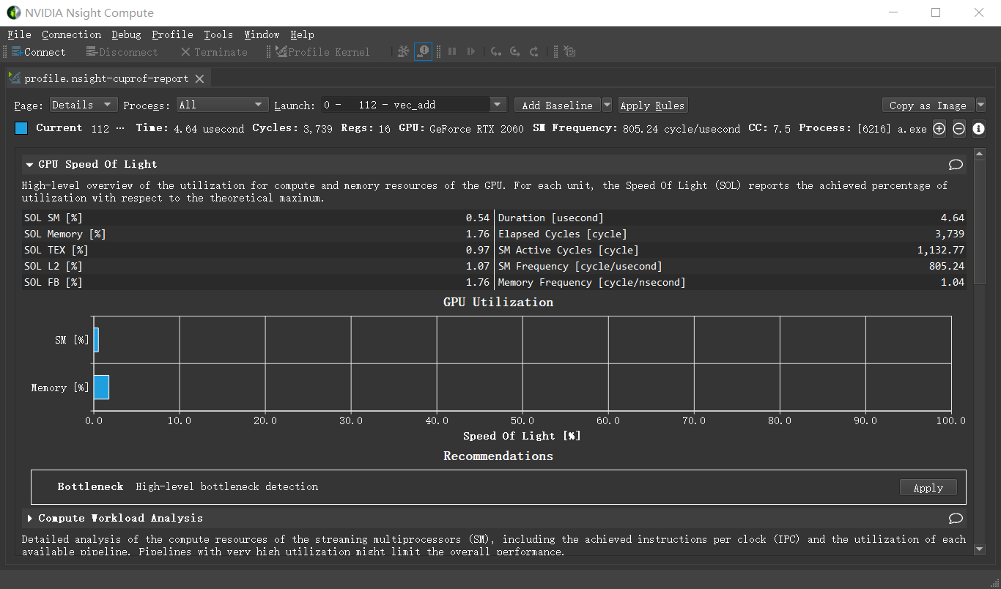Click the SOL Memory [%] row
This screenshot has width=1001, height=589.
pyautogui.click(x=257, y=234)
